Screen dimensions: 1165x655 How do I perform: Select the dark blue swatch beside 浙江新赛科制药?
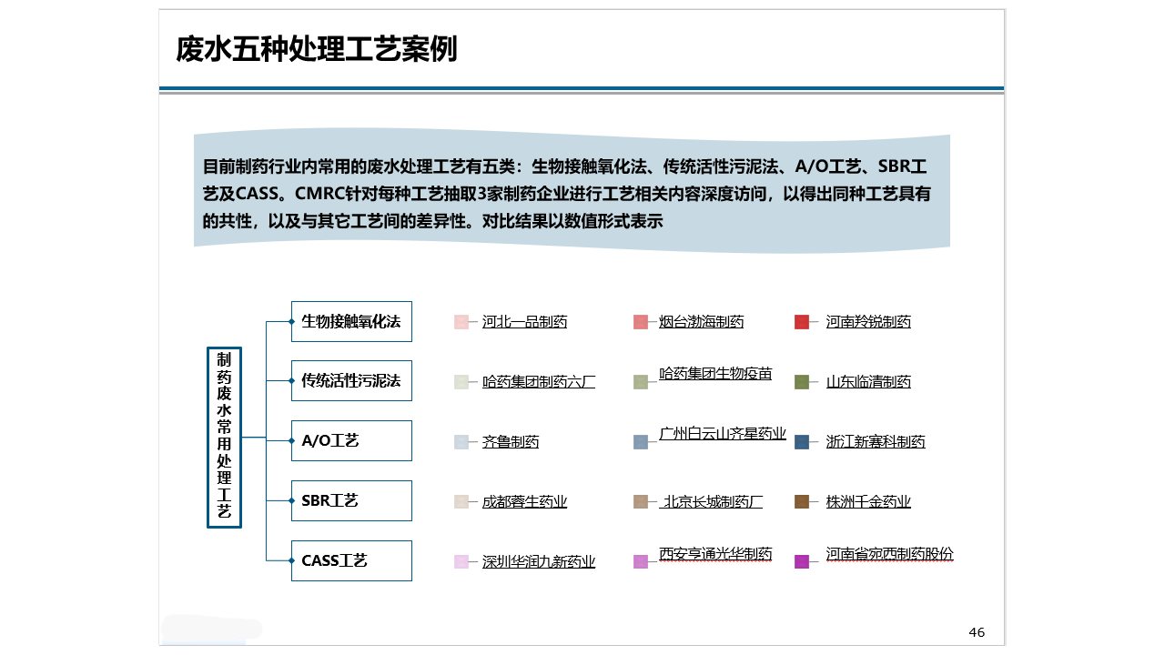[x=802, y=442]
